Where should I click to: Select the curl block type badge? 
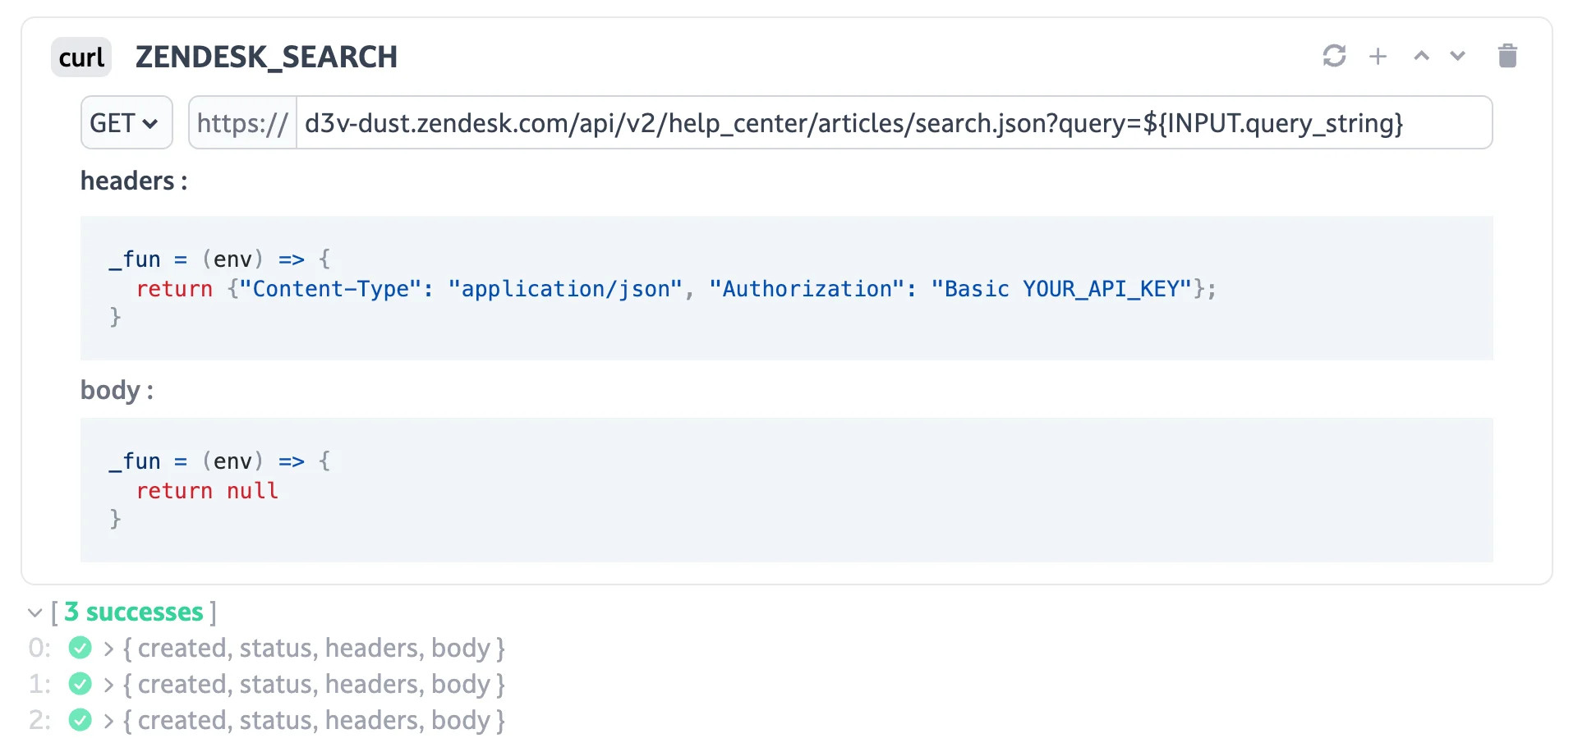(80, 57)
